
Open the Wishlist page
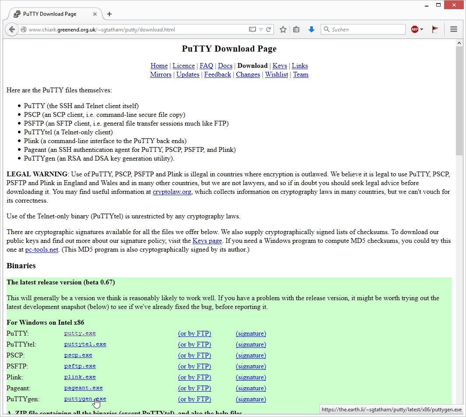(277, 74)
